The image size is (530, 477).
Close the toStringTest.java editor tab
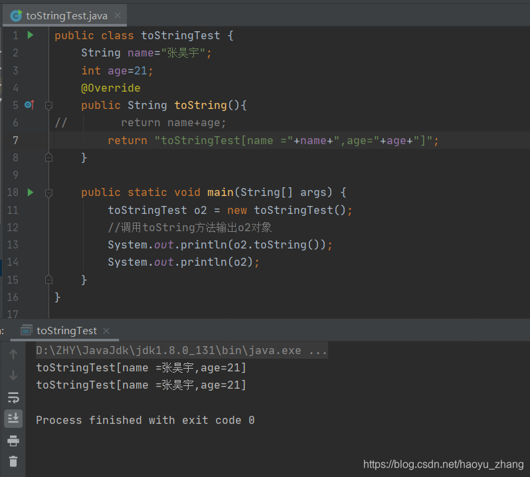coord(118,15)
